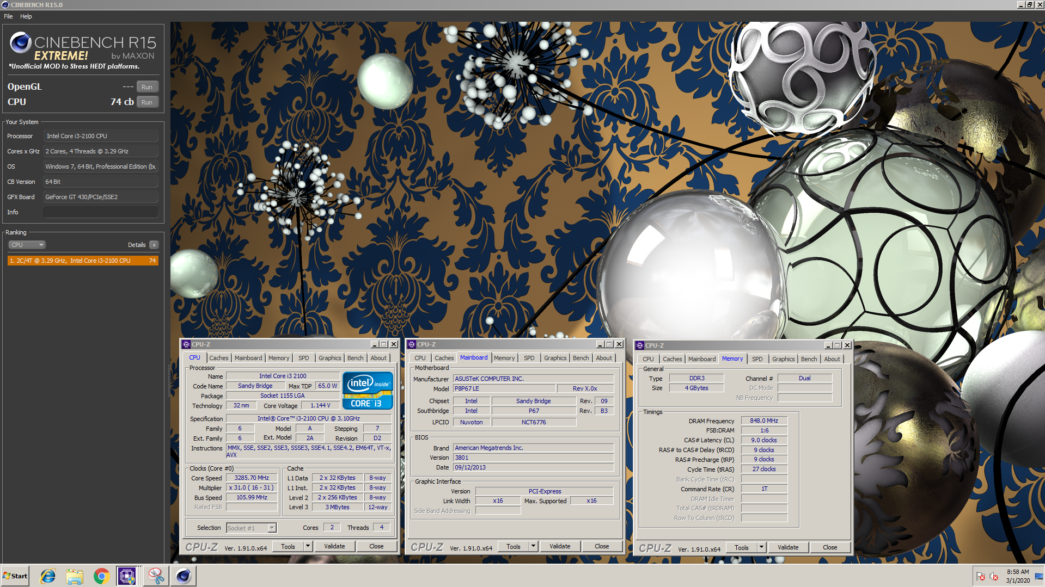The image size is (1045, 587).
Task: Click the first CPU-Z window title icon
Action: (186, 344)
